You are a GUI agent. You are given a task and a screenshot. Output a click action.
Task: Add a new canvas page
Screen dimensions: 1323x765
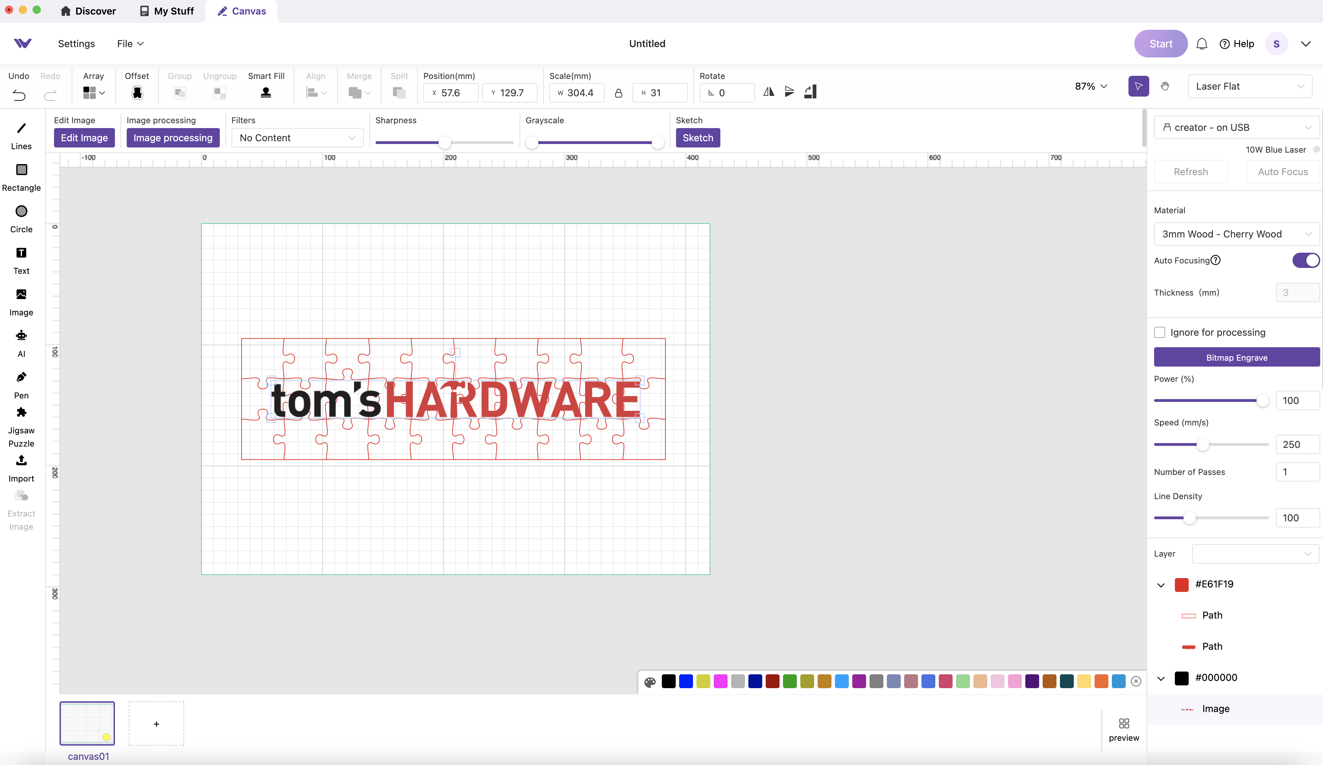(156, 723)
